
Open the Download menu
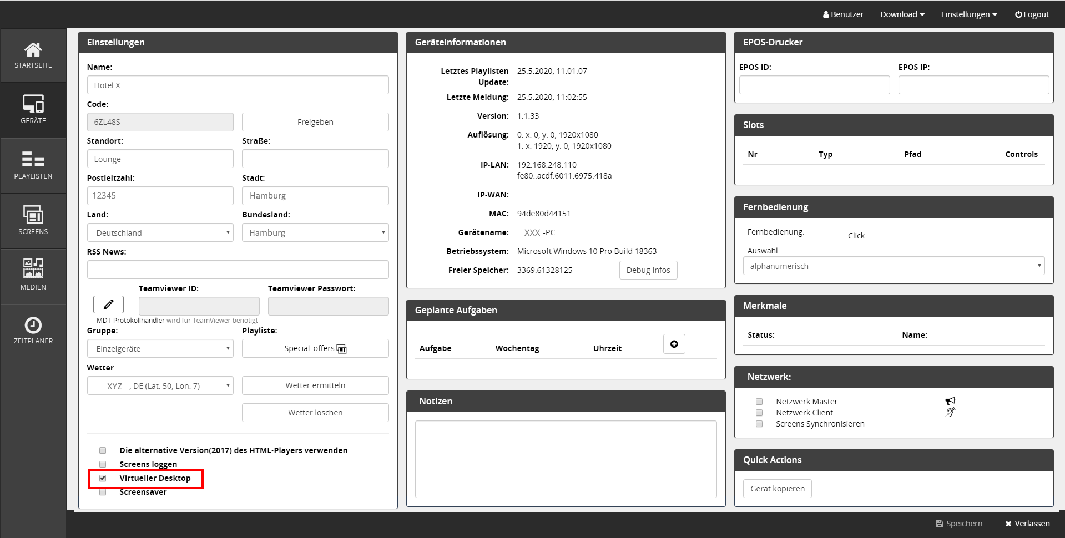pos(902,14)
